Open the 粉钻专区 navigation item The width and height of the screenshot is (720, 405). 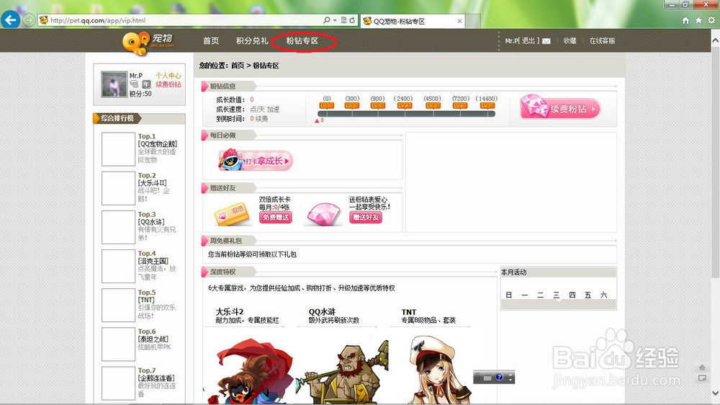click(x=302, y=41)
